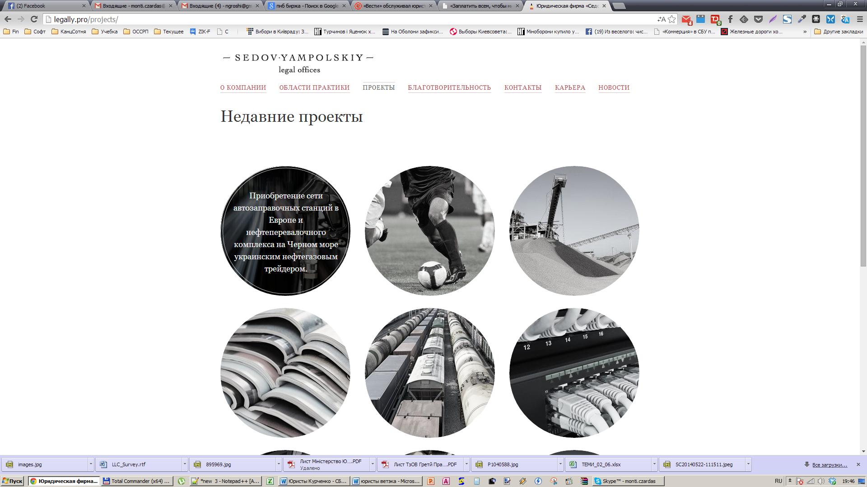Switch to «Вести» обслуживал юрист tab
Image resolution: width=867 pixels, height=487 pixels.
[x=394, y=6]
